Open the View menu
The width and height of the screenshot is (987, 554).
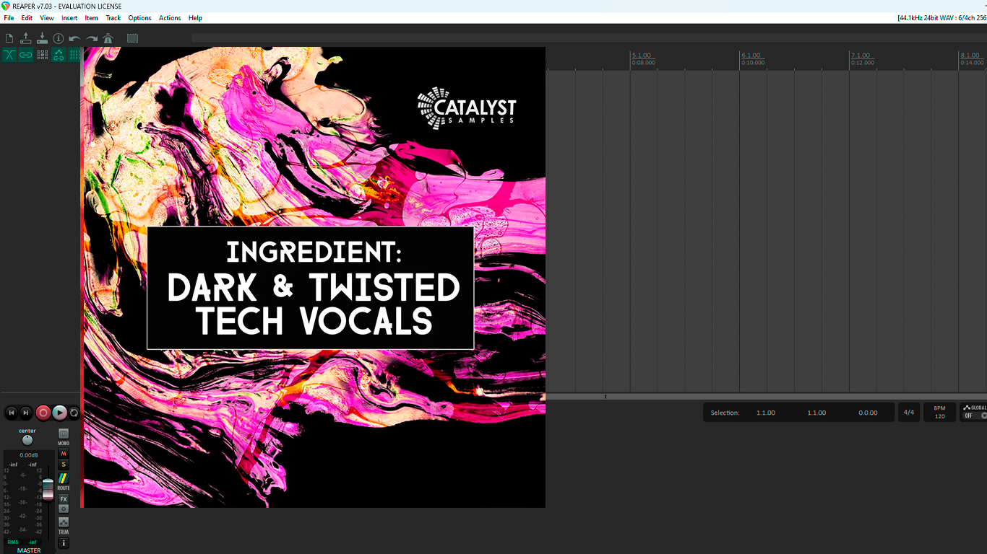(47, 18)
